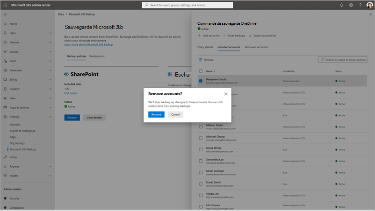375x211 pixels.
Task: Expand the Support chevron in sidebar
Action: [50, 89]
